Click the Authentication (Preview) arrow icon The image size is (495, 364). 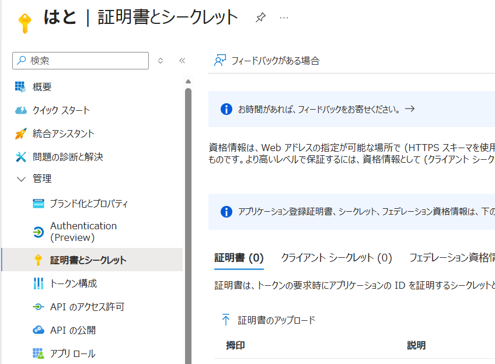click(x=39, y=232)
